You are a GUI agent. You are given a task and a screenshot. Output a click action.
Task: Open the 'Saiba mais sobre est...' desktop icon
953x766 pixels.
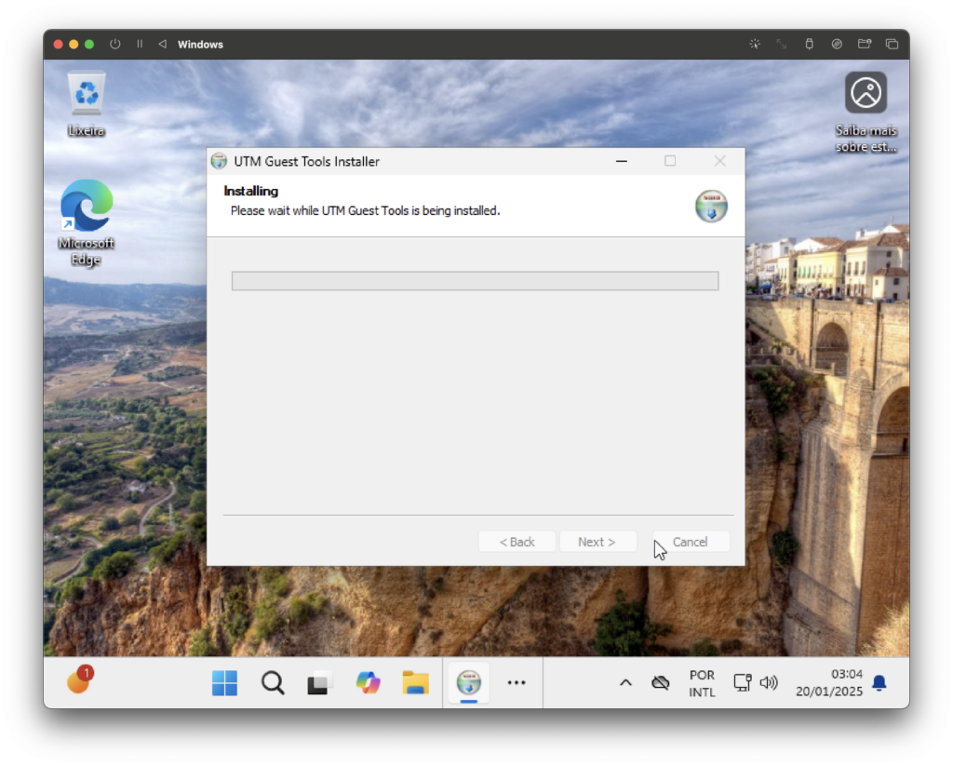pos(866,113)
